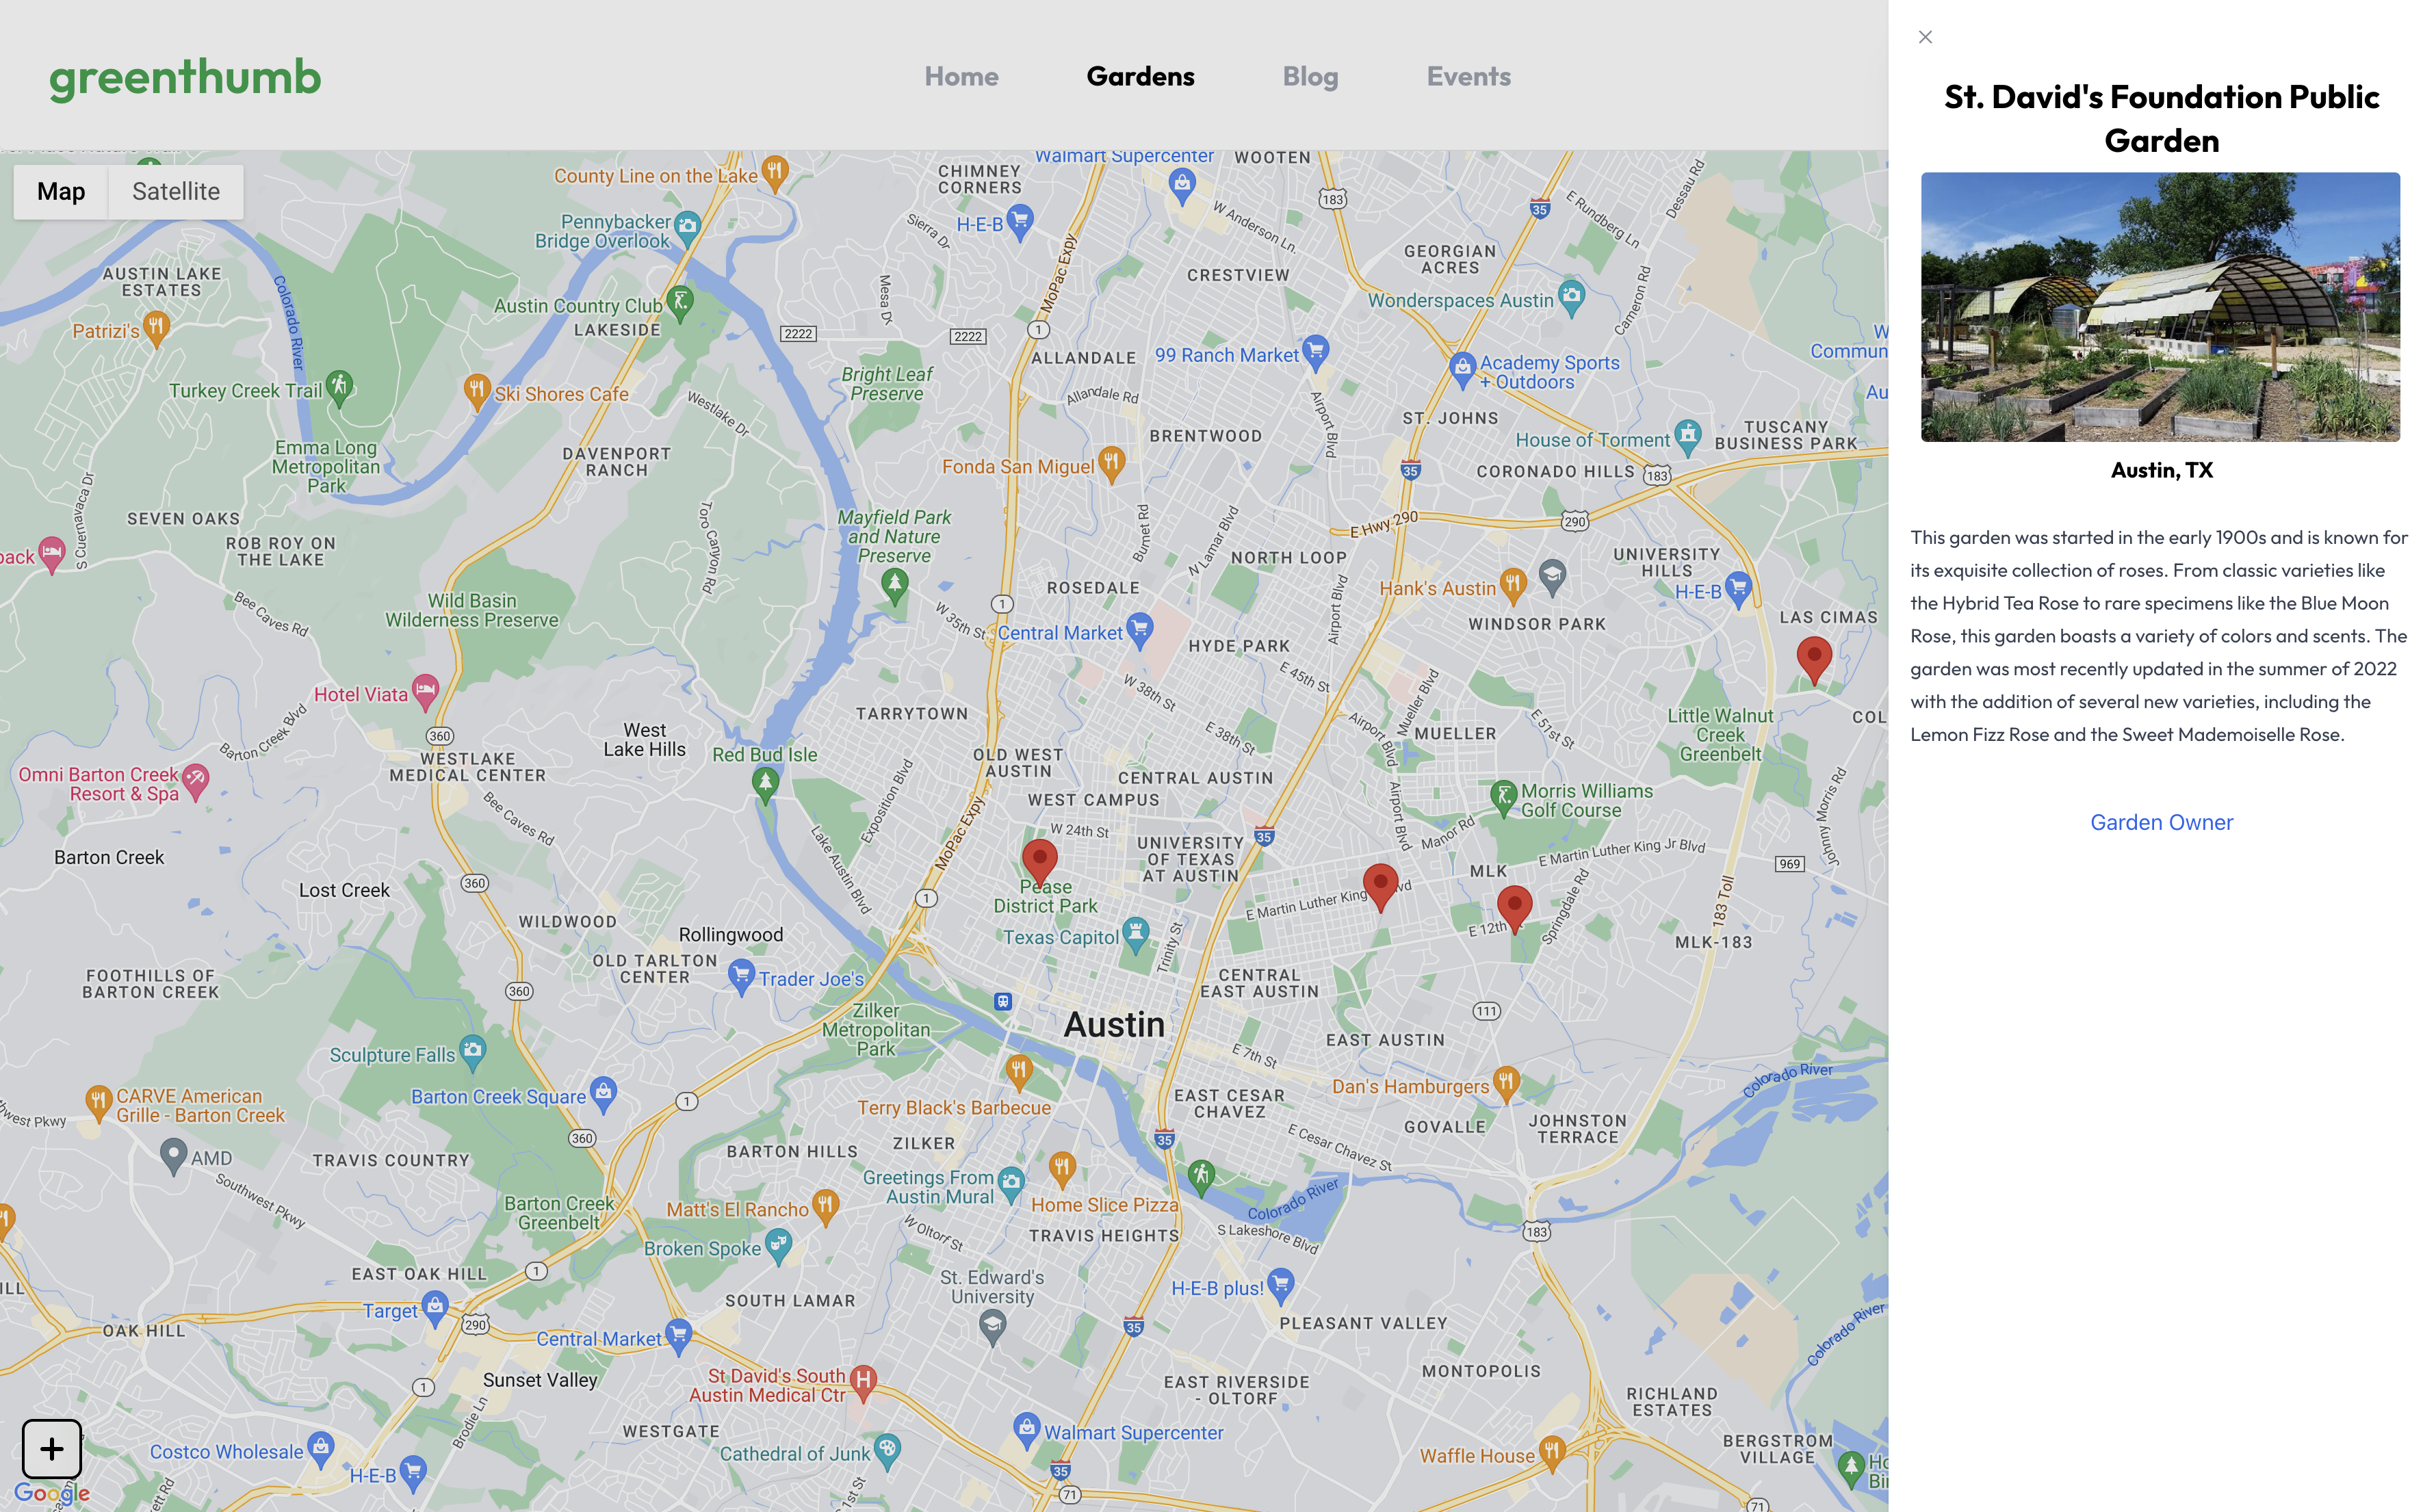Screen dimensions: 2436x1512
Task: Click the Cathedral of Junk attraction icon
Action: [x=887, y=1451]
